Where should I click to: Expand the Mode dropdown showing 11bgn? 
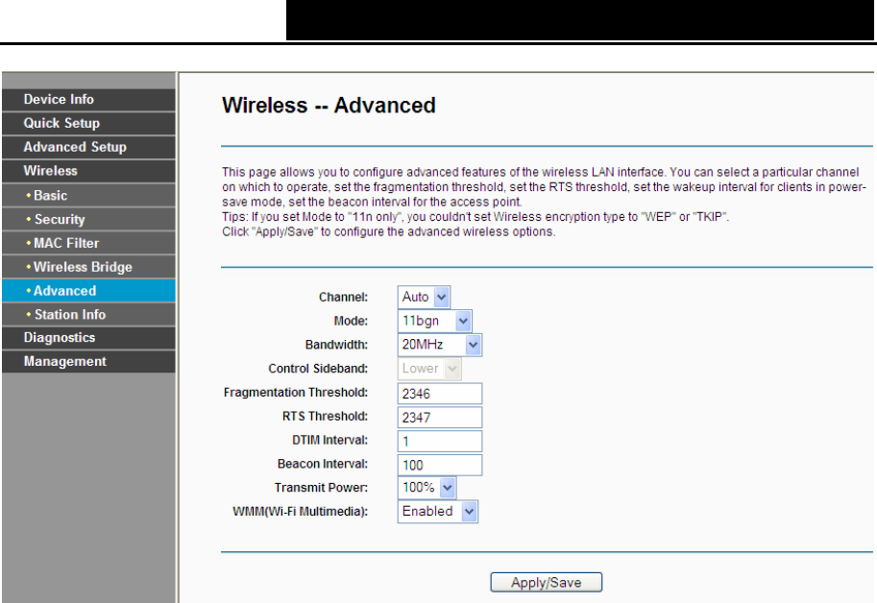(434, 321)
